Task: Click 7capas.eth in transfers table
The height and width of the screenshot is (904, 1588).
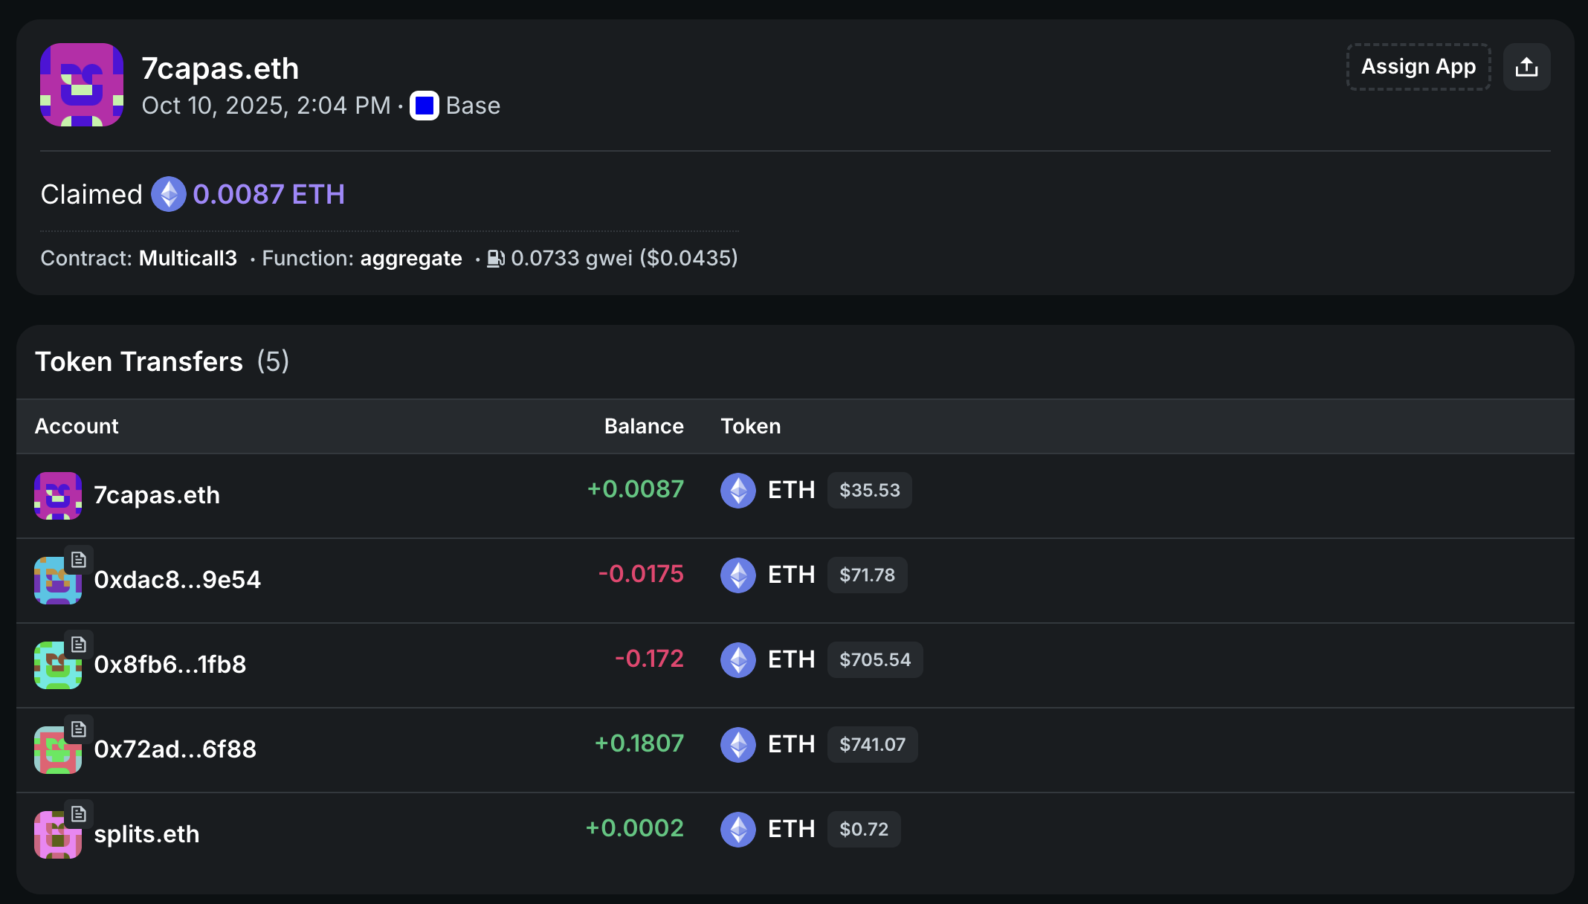Action: (x=156, y=495)
